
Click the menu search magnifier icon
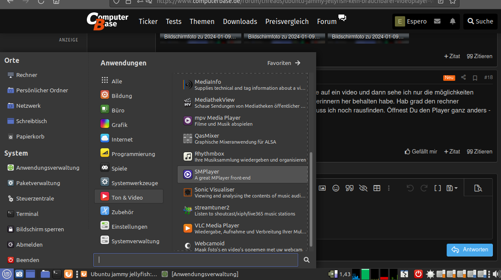click(307, 260)
